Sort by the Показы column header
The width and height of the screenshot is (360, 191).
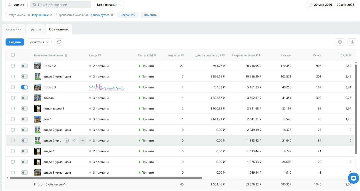click(286, 55)
